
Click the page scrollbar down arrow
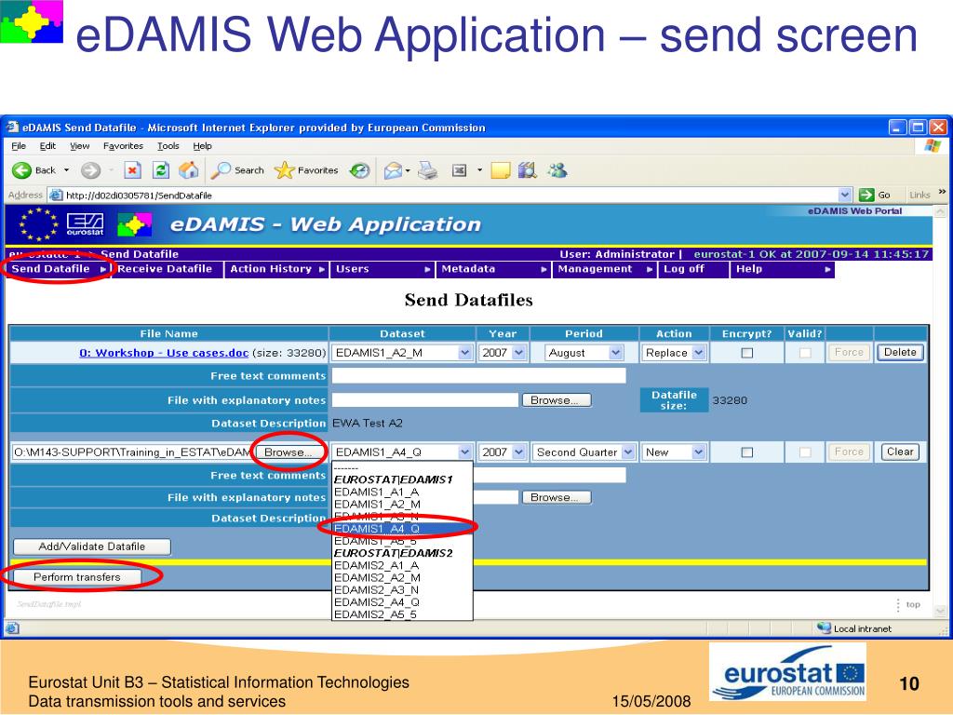coord(940,611)
